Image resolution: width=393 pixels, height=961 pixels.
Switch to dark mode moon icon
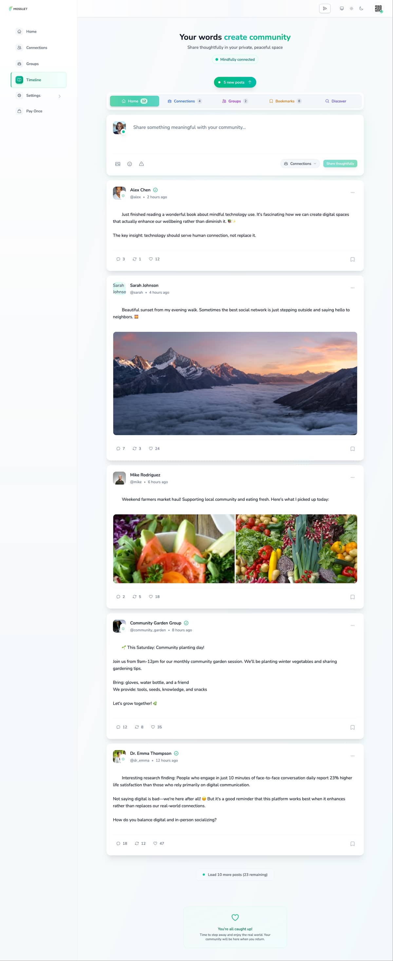[361, 9]
